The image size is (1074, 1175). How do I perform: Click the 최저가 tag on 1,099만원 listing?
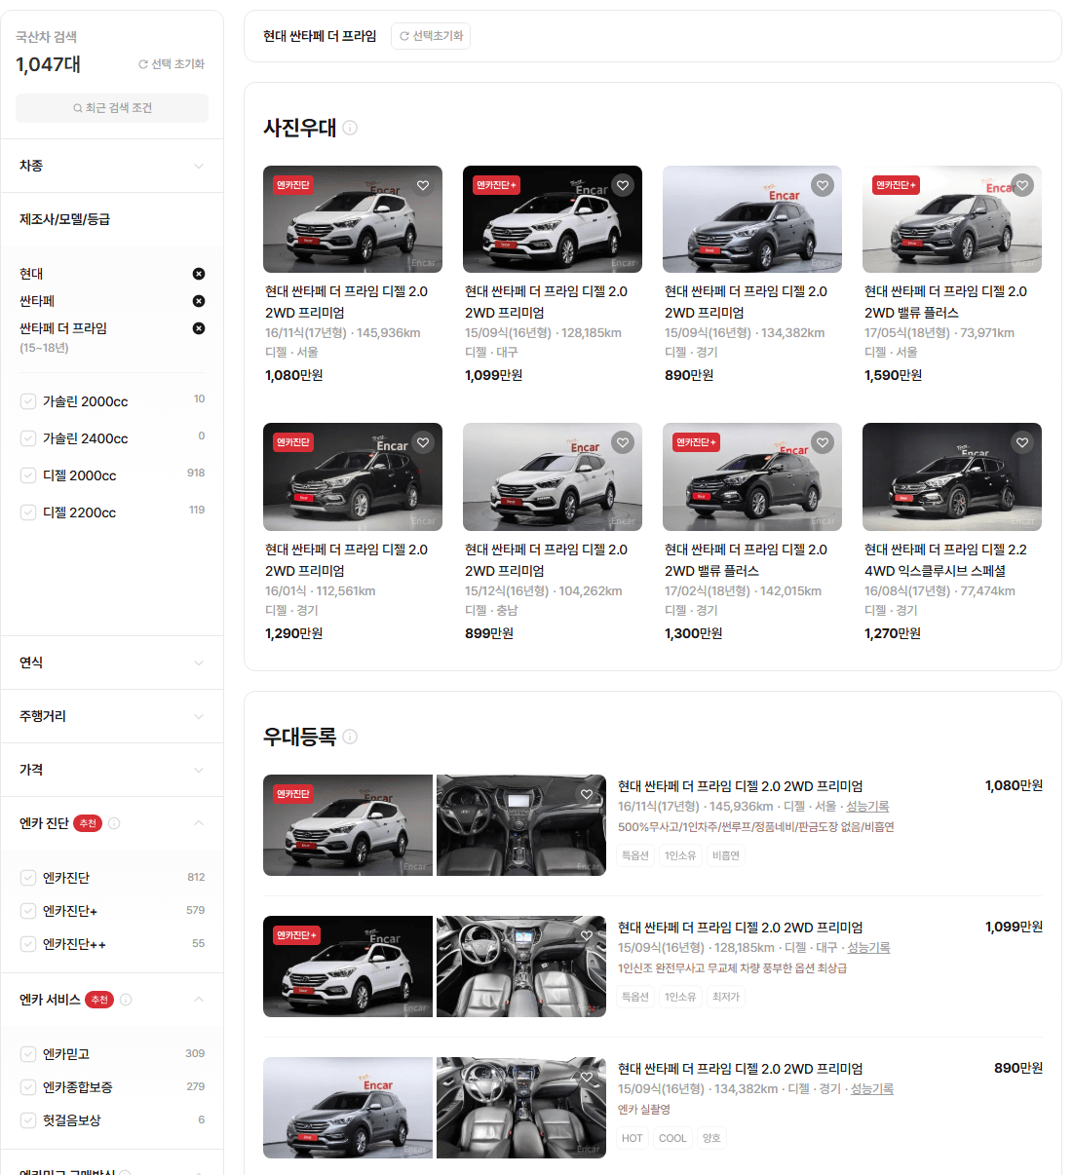[726, 997]
